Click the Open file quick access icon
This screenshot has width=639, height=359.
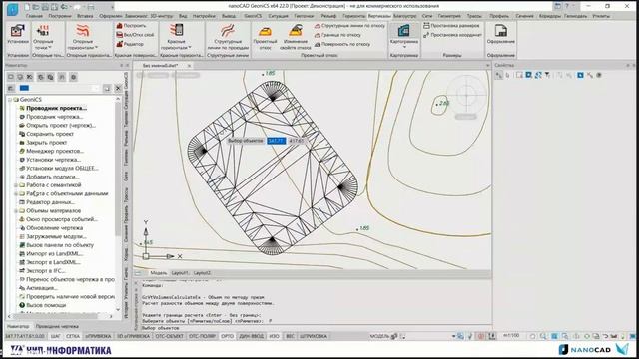coord(36,7)
